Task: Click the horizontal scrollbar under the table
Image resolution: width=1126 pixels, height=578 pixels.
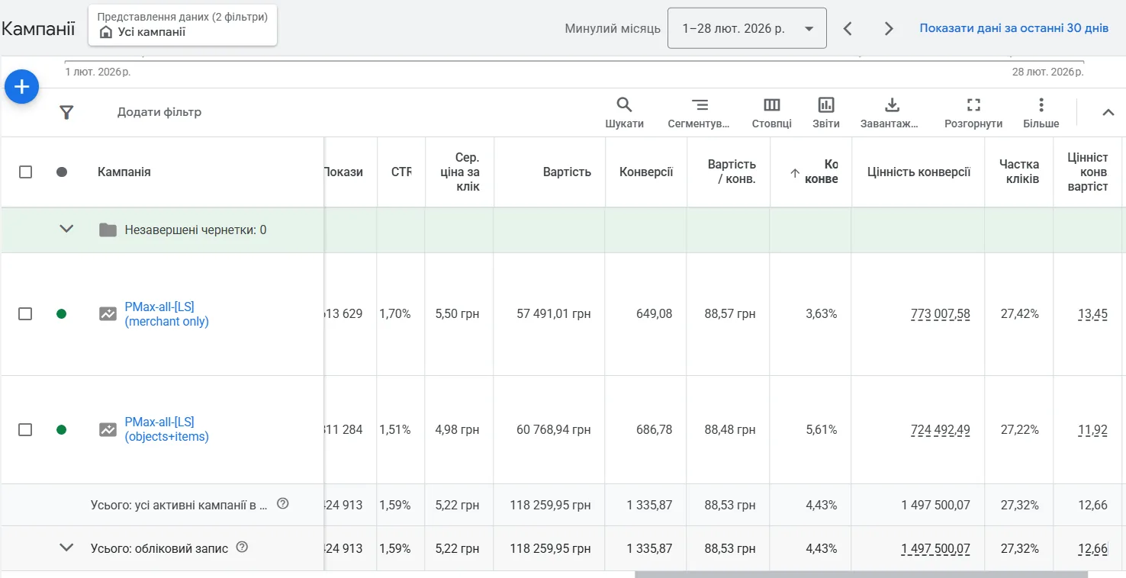Action: click(x=861, y=574)
